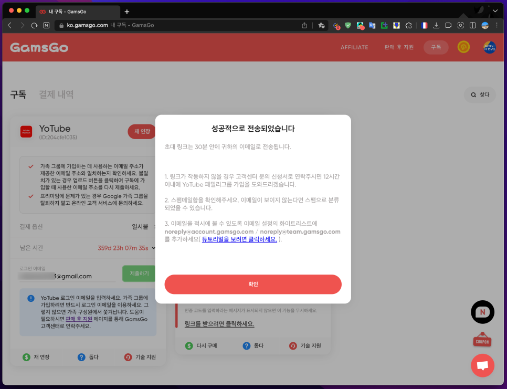Click the red 확인 confirm button

[253, 284]
